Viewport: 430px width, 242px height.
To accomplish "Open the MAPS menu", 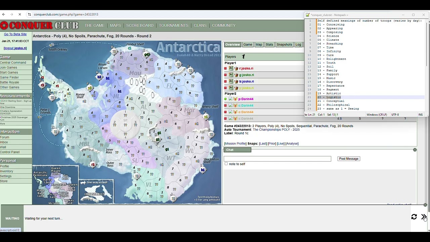I will [115, 26].
